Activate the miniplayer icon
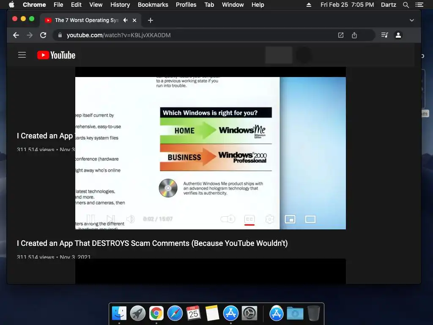The width and height of the screenshot is (433, 325). 290,220
